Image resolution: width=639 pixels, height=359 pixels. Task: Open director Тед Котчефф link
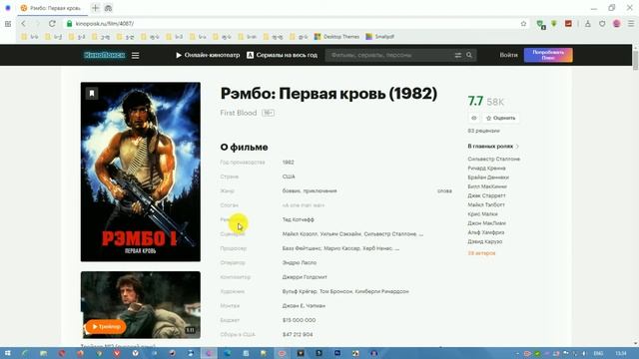click(x=299, y=219)
